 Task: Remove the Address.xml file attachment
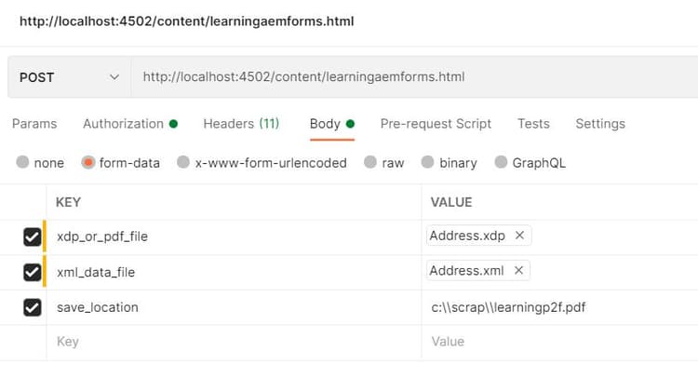518,271
